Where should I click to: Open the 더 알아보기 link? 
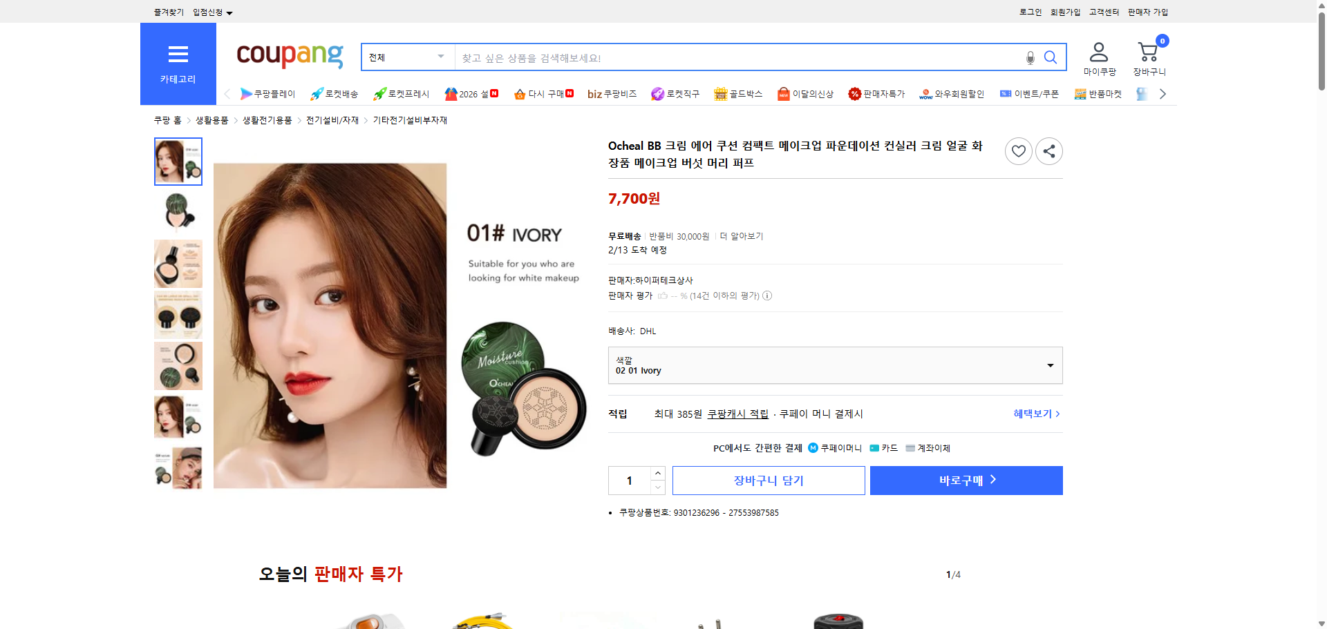pos(742,235)
